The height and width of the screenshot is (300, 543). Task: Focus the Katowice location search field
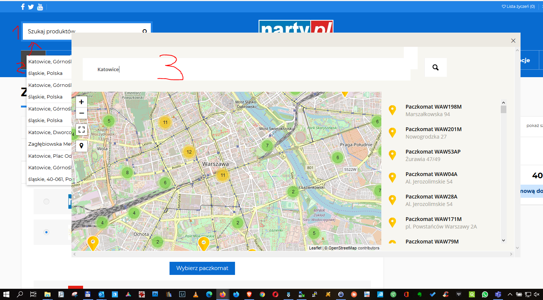pos(247,69)
